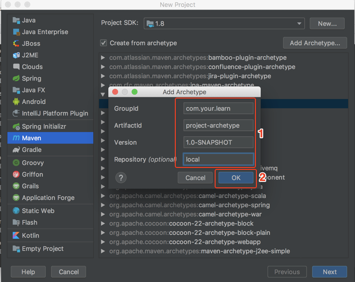Click the Flash folder icon
355x282 pixels.
[16, 222]
